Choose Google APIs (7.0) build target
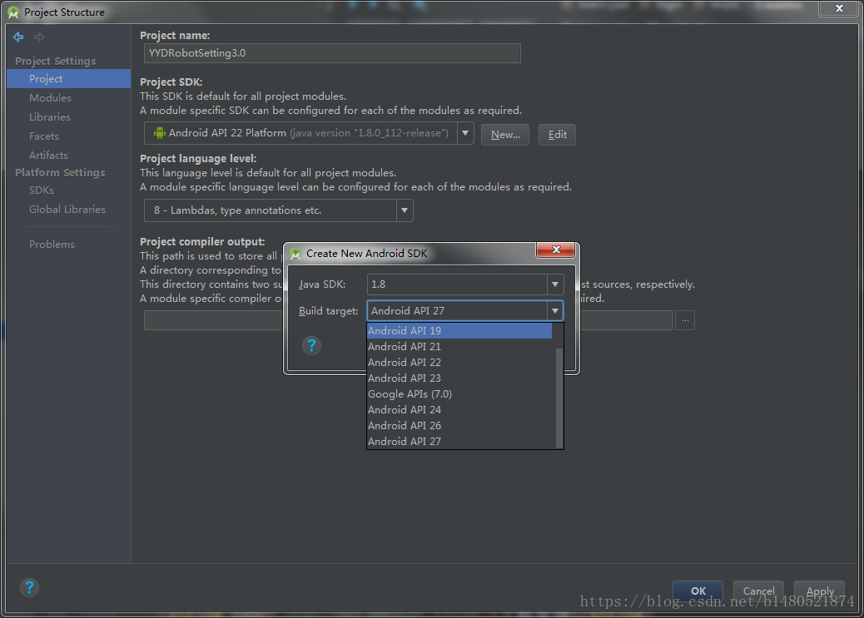This screenshot has width=864, height=618. pyautogui.click(x=459, y=393)
